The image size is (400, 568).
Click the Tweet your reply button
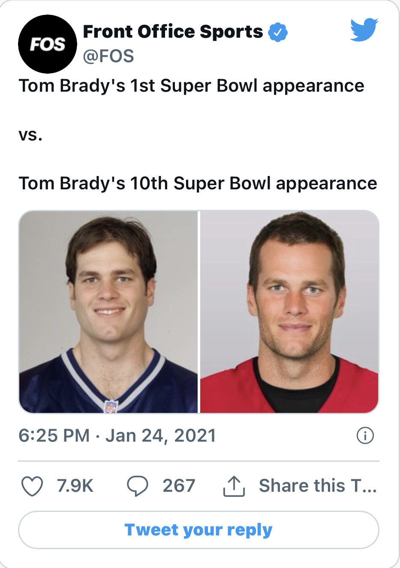198,530
